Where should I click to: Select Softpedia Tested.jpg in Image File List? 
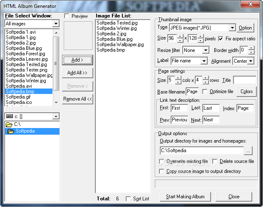(x=117, y=23)
